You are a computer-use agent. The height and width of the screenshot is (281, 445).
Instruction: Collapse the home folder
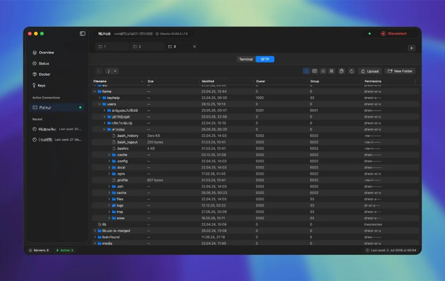95,92
